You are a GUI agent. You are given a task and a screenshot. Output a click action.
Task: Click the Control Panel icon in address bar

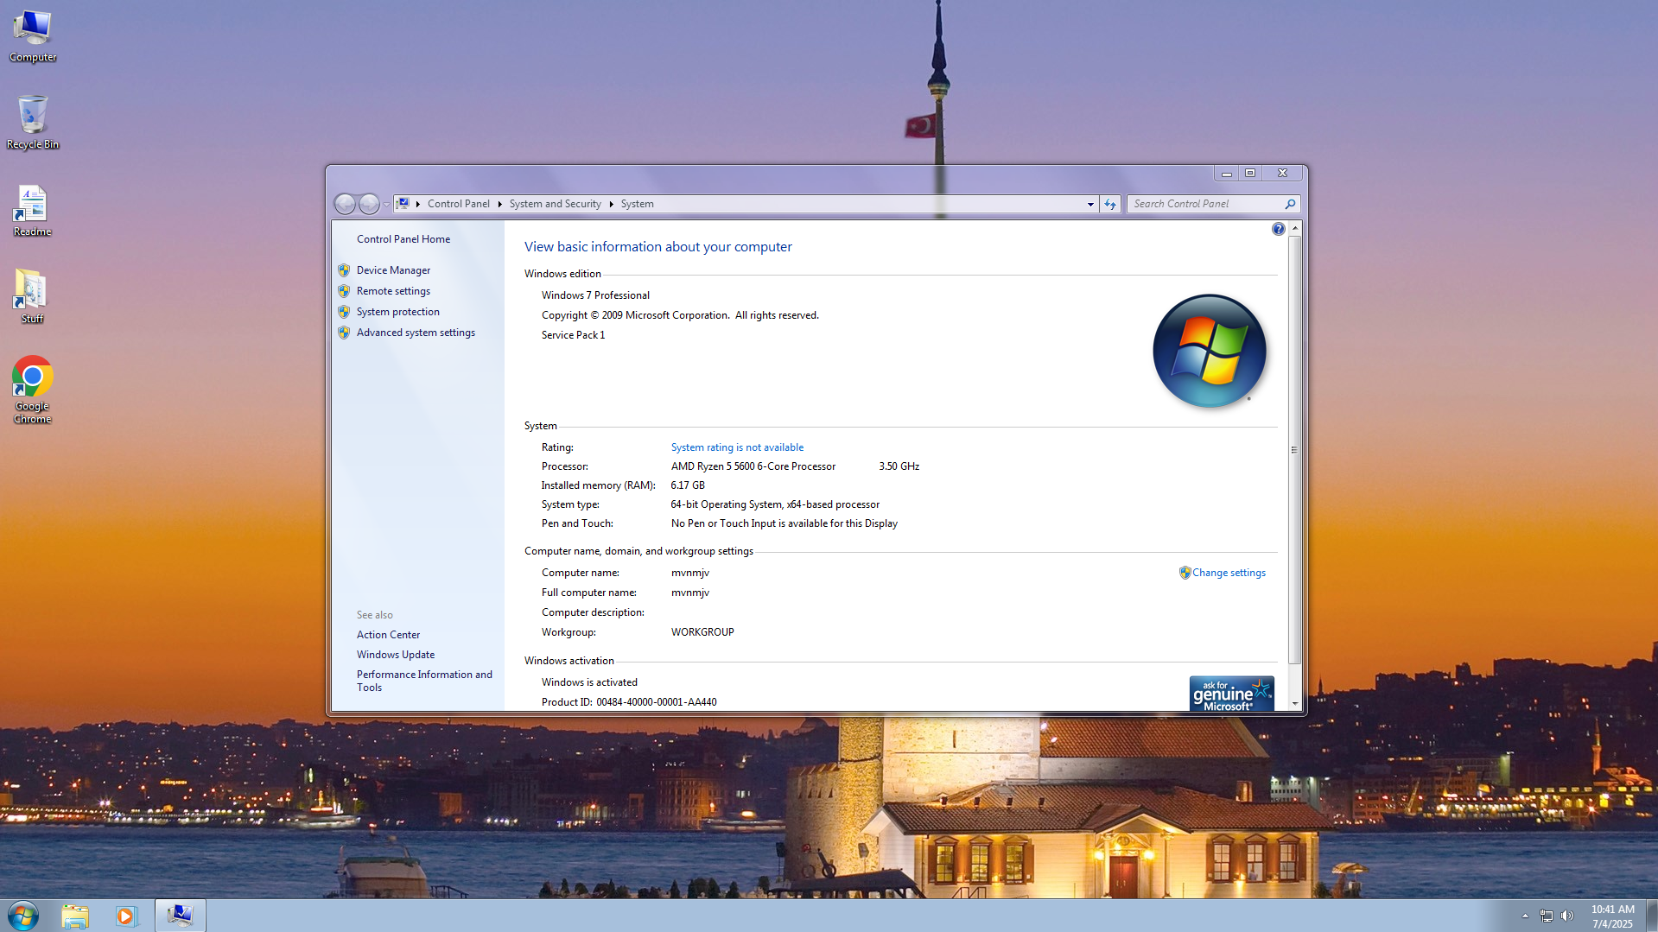(x=403, y=204)
